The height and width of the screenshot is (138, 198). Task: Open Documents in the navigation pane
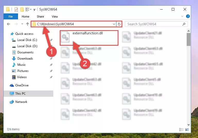25,52
